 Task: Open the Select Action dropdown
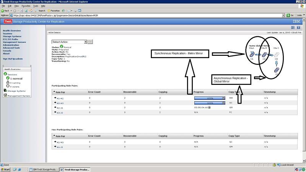(70, 42)
